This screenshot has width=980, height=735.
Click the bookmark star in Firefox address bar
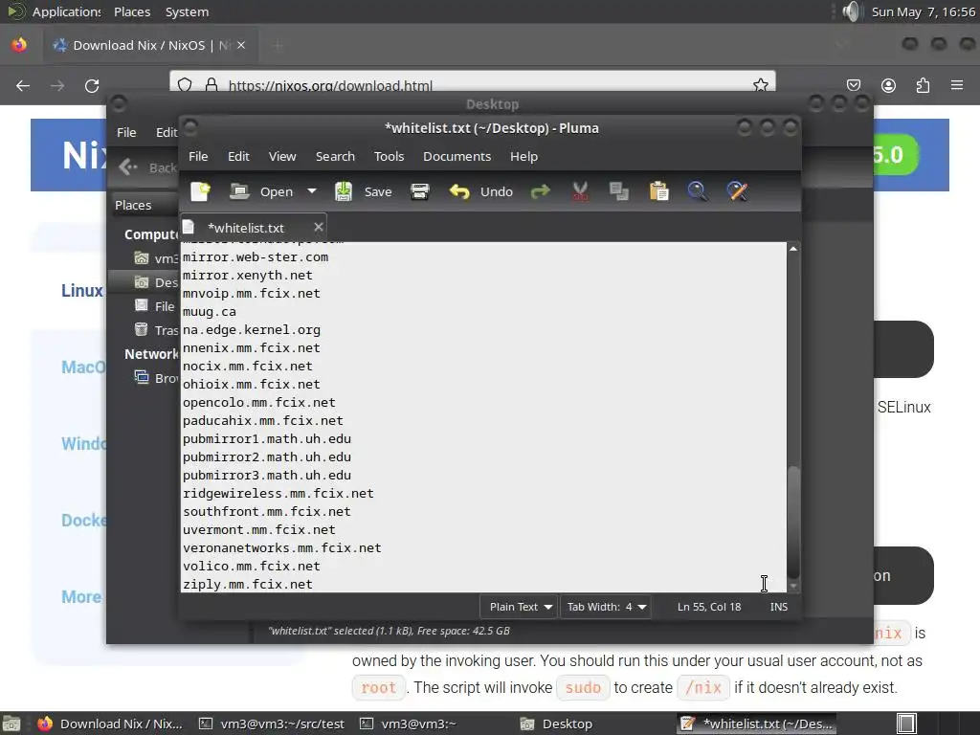(x=761, y=84)
